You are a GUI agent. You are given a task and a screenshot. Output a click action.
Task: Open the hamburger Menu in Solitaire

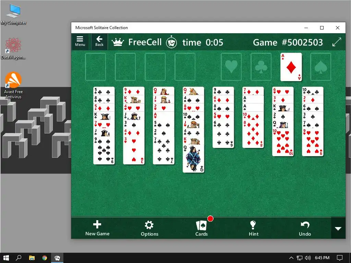80,41
